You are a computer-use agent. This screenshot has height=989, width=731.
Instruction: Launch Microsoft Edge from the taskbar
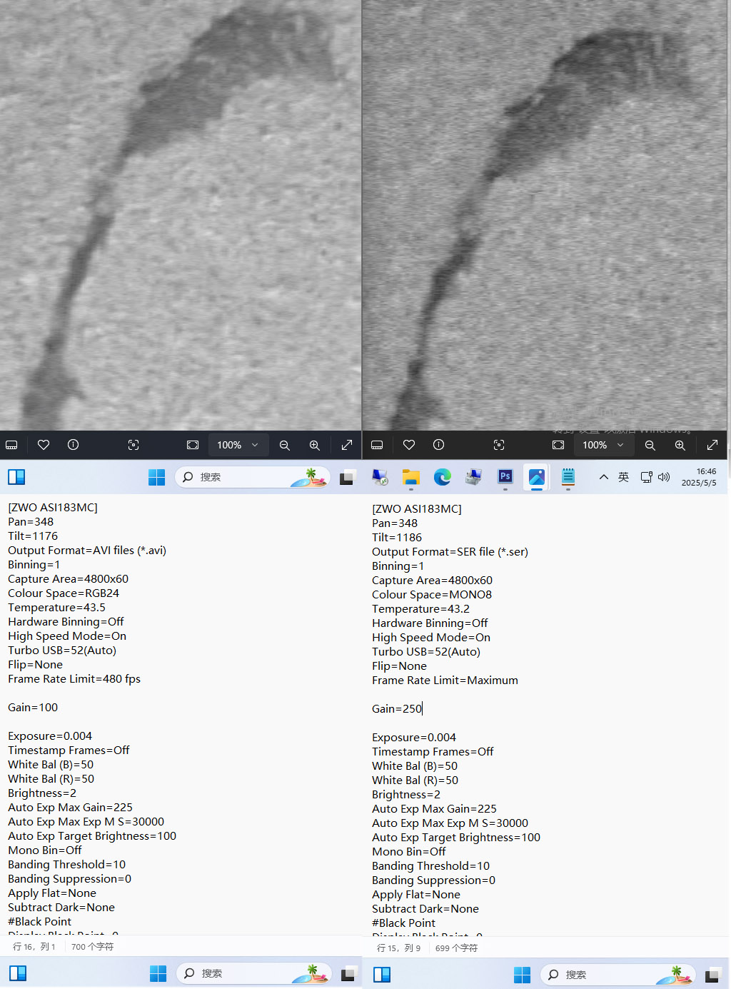443,477
